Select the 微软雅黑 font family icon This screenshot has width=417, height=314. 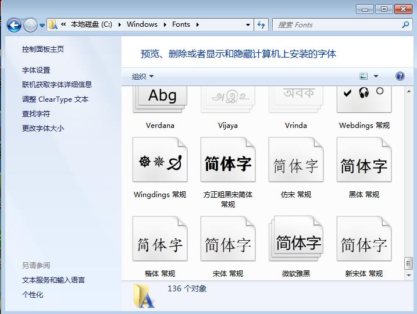296,241
